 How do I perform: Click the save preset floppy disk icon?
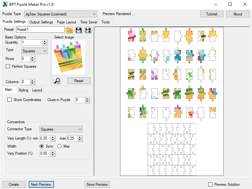point(79,30)
